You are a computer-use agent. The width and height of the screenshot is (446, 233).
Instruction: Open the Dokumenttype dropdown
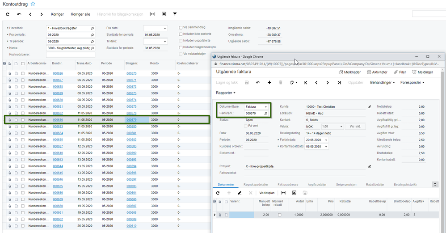click(266, 107)
